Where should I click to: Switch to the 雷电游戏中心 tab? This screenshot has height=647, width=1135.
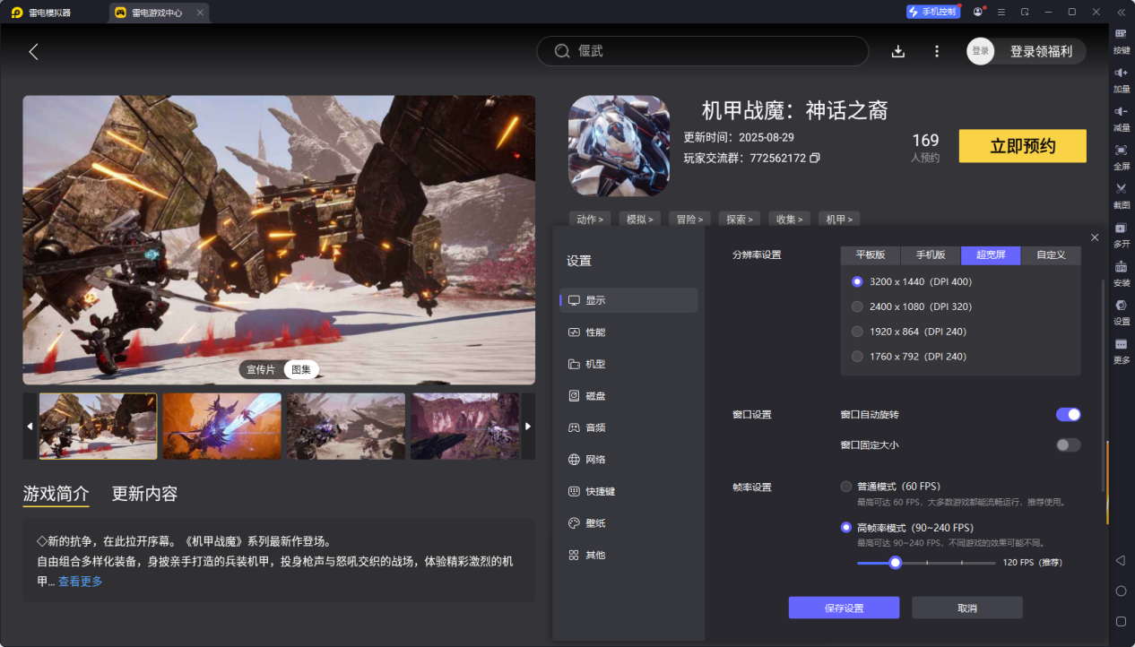[160, 13]
